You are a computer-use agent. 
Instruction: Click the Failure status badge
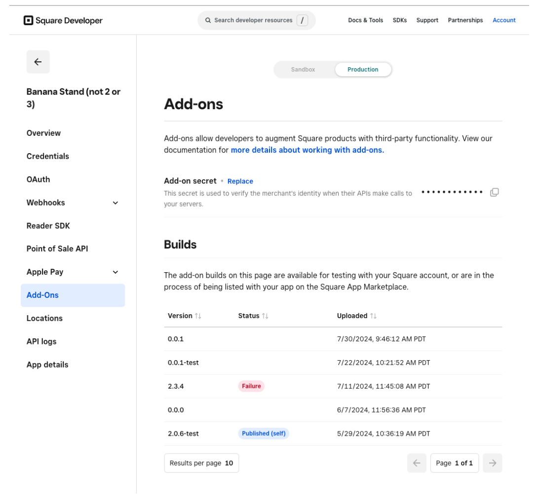tap(251, 386)
